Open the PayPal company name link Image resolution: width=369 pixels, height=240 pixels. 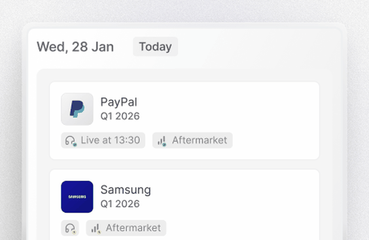(119, 102)
